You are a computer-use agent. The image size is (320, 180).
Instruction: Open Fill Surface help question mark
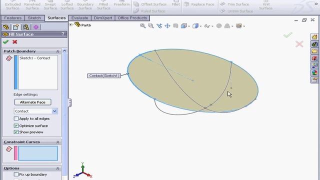point(63,34)
